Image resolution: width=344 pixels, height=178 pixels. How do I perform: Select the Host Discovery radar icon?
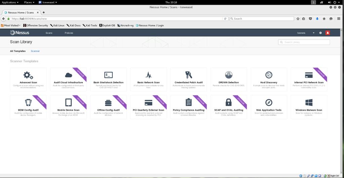(x=269, y=75)
